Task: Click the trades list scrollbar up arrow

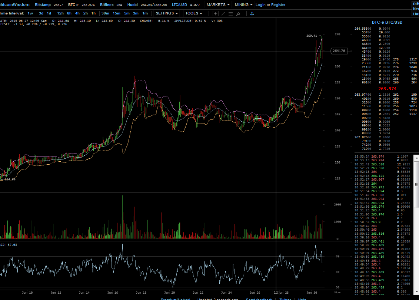Action: tap(416, 158)
